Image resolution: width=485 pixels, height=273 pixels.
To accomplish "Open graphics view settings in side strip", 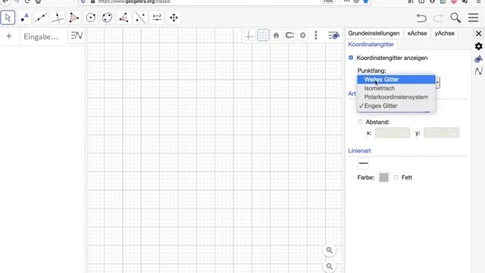I will click(478, 59).
